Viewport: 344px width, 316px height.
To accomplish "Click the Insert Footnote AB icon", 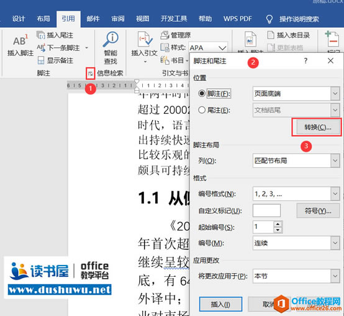I will tap(20, 40).
